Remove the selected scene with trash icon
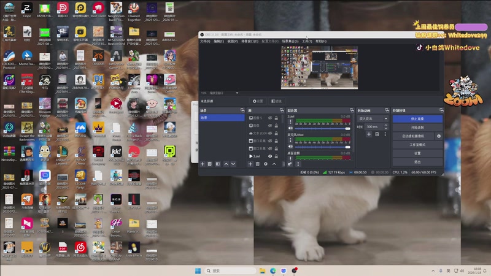The height and width of the screenshot is (276, 491). click(210, 164)
